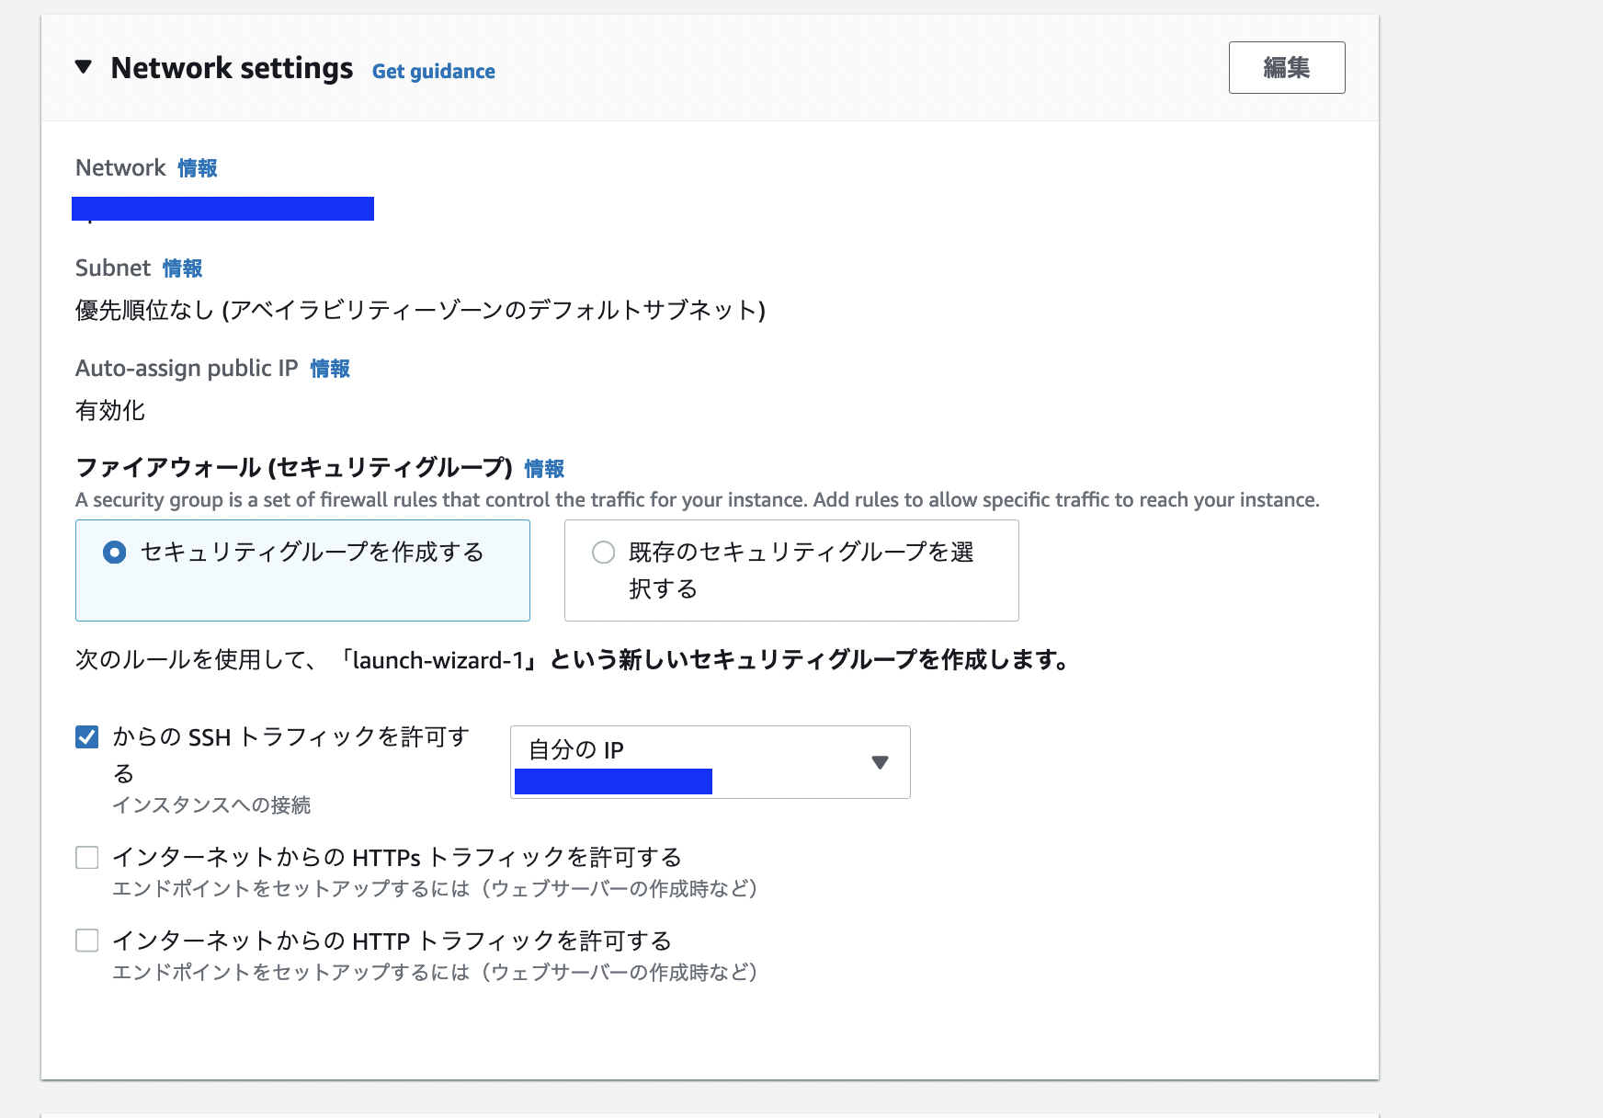This screenshot has width=1603, height=1118.
Task: Disable からの SSH トラフィックを許可する checkbox
Action: pos(86,736)
